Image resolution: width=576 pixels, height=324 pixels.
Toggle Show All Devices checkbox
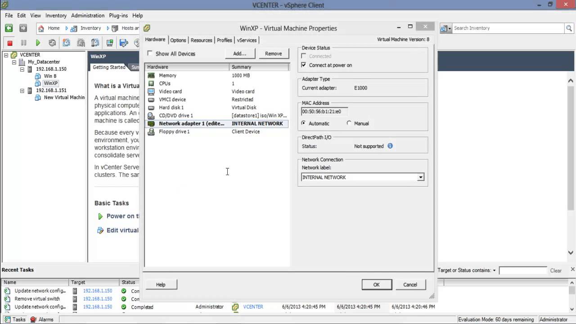pyautogui.click(x=150, y=53)
